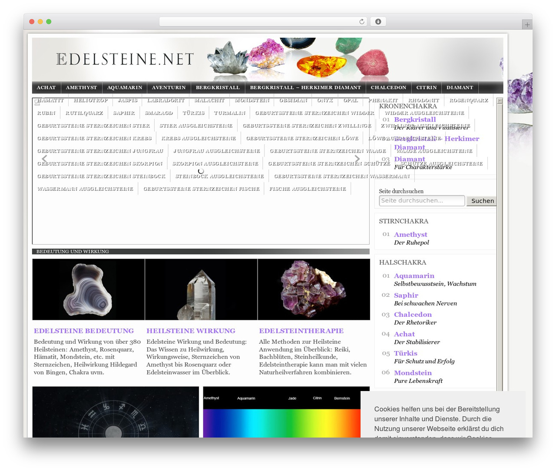Open Aquamarin link under Halschakra
Image resolution: width=556 pixels, height=471 pixels.
pos(414,276)
